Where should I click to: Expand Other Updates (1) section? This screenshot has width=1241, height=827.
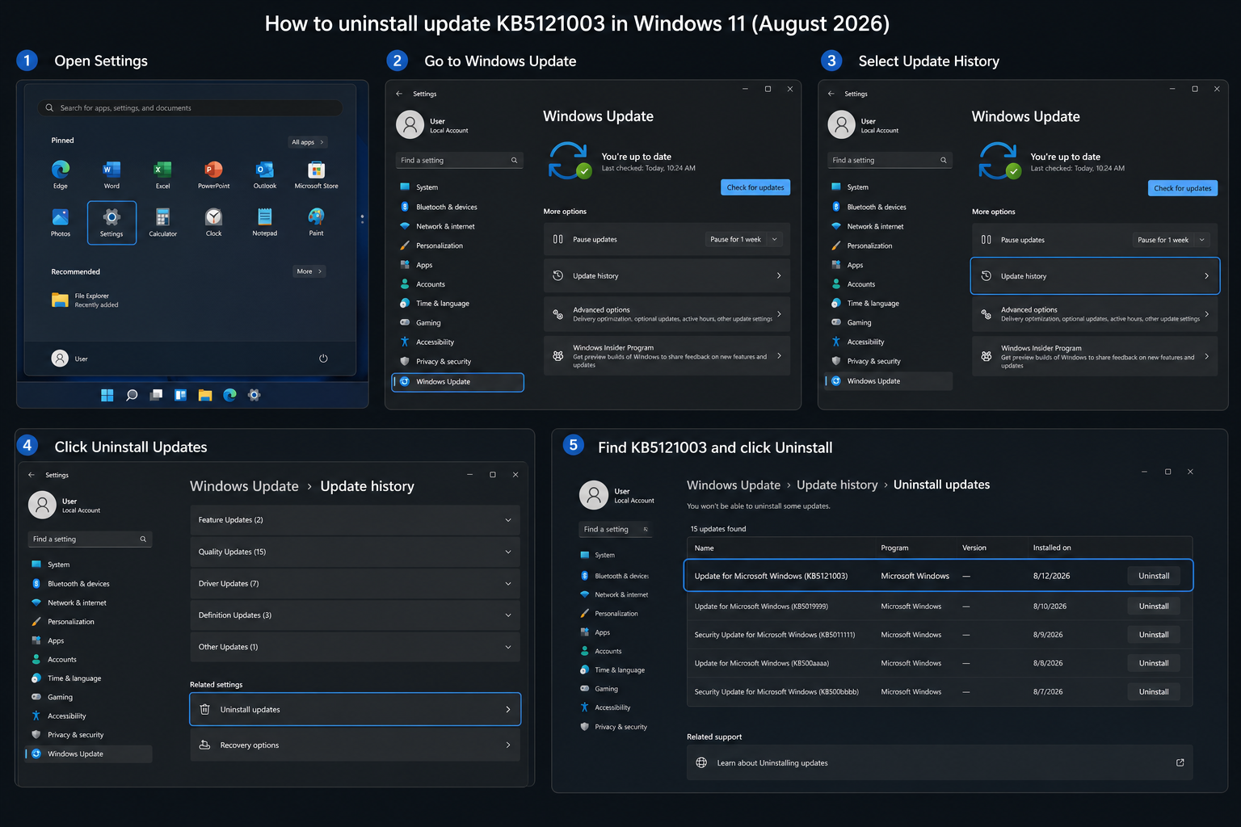pos(355,647)
